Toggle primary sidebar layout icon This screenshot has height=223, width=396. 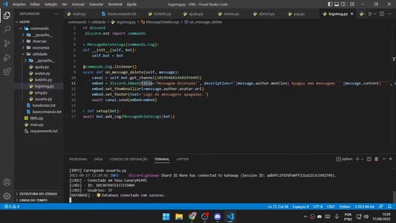330,4
